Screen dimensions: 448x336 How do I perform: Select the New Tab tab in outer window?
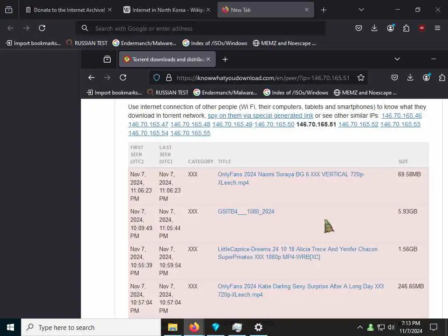(x=266, y=10)
